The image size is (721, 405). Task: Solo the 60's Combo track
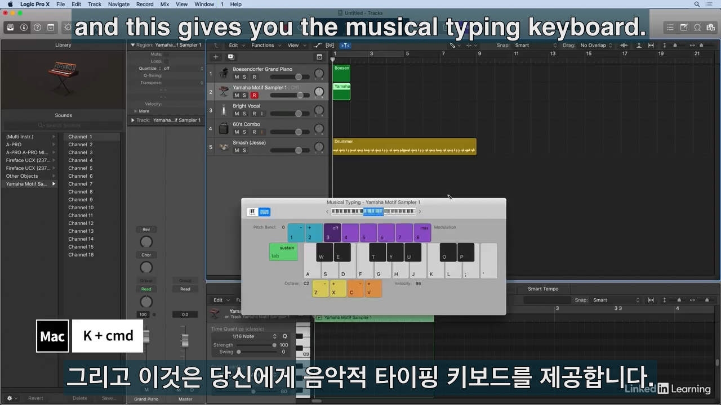click(244, 132)
